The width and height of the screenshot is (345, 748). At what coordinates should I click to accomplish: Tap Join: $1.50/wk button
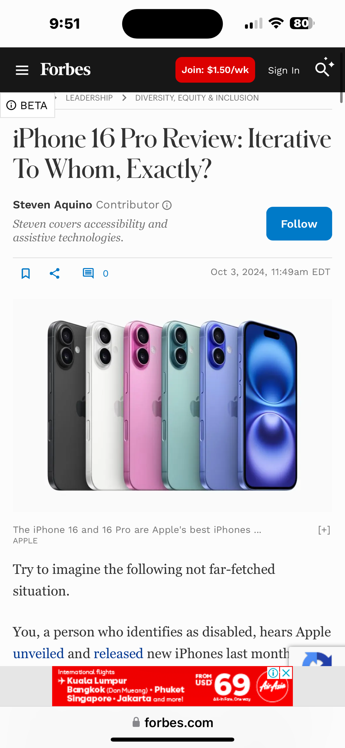[215, 70]
